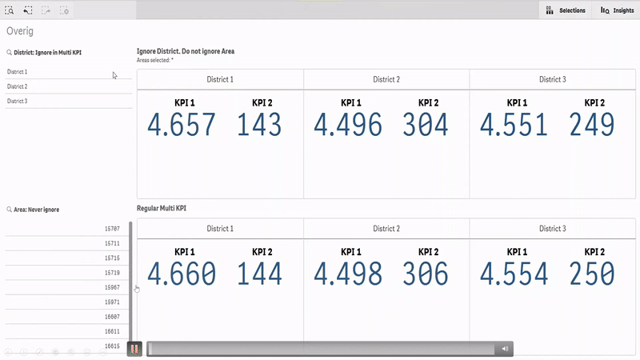Image resolution: width=640 pixels, height=360 pixels.
Task: Select area 16607
Action: (x=66, y=317)
